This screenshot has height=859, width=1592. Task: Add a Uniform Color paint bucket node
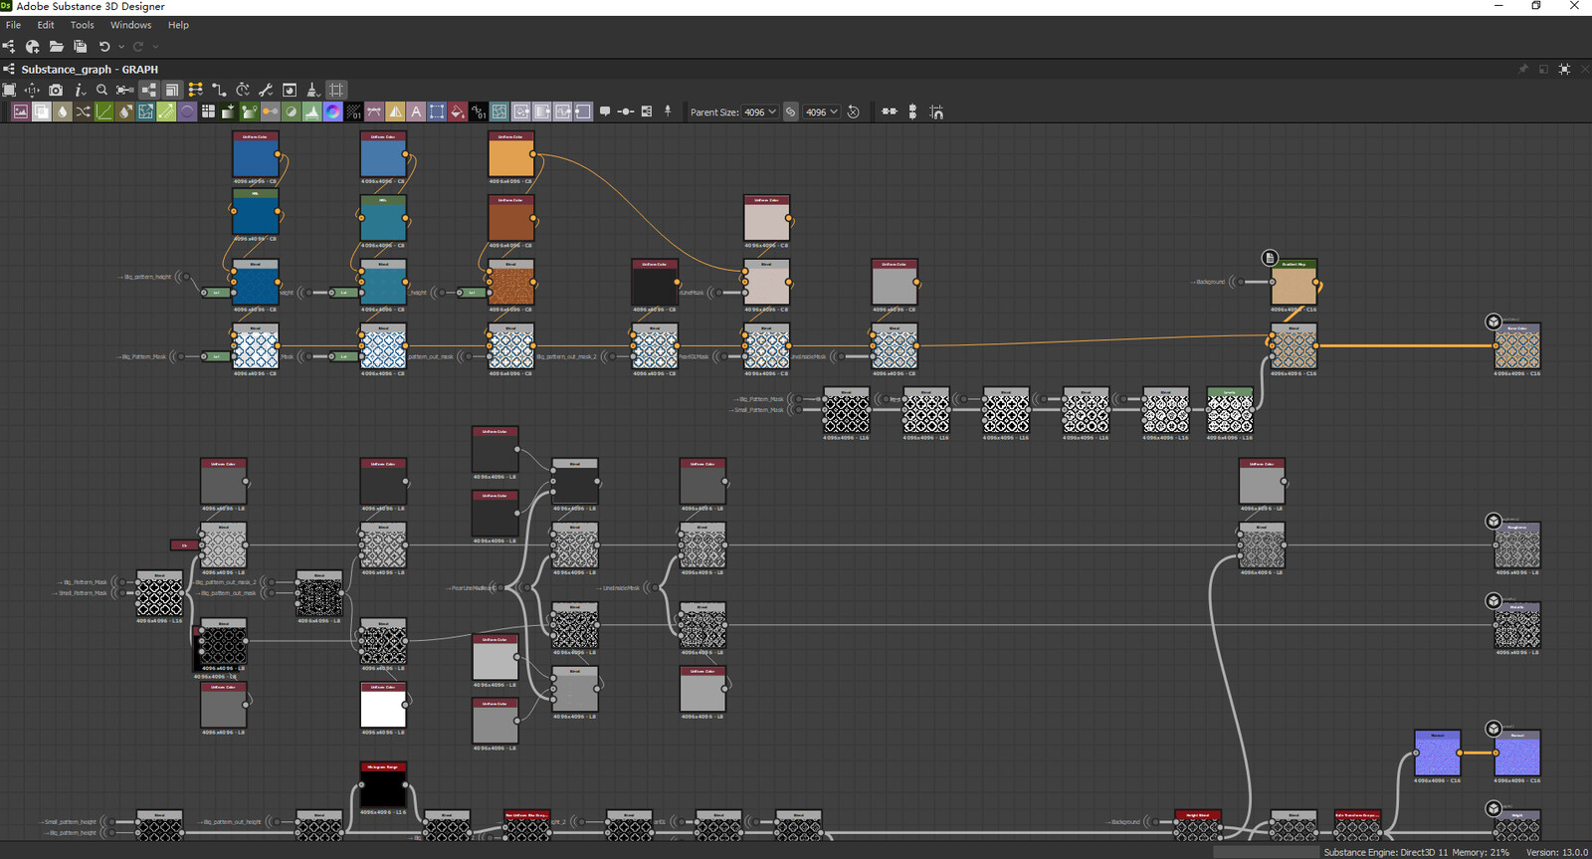pyautogui.click(x=458, y=111)
